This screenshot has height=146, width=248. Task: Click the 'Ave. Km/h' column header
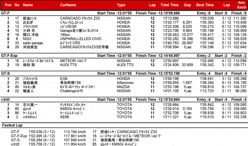pos(242,5)
